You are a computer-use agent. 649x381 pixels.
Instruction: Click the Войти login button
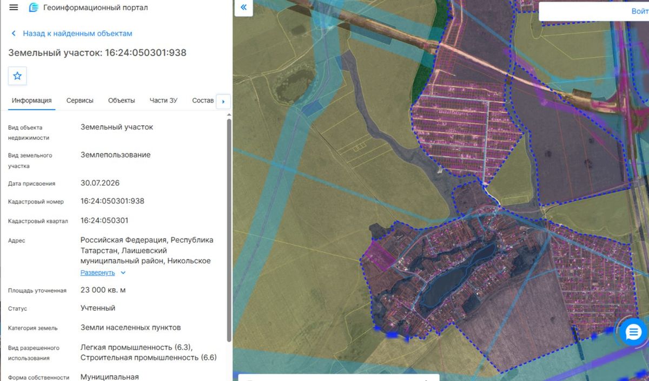pyautogui.click(x=640, y=11)
